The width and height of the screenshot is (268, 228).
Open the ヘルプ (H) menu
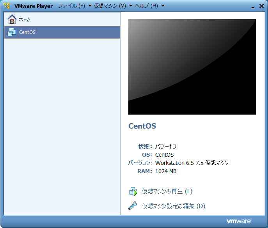pyautogui.click(x=146, y=6)
